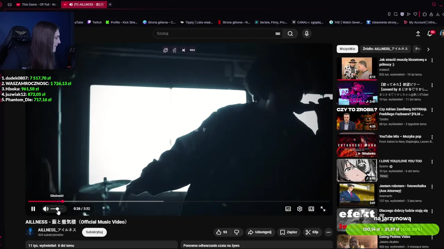Start voice search with the microphone icon

(307, 34)
